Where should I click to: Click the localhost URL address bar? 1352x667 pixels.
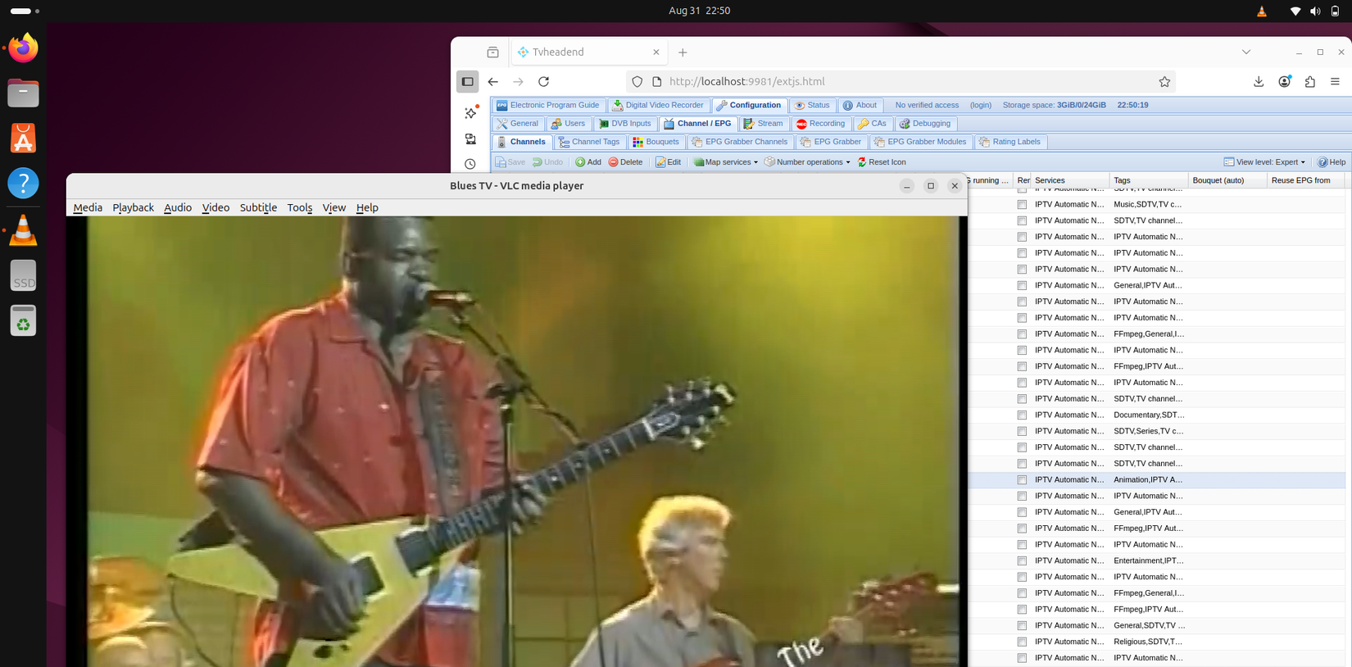point(901,82)
